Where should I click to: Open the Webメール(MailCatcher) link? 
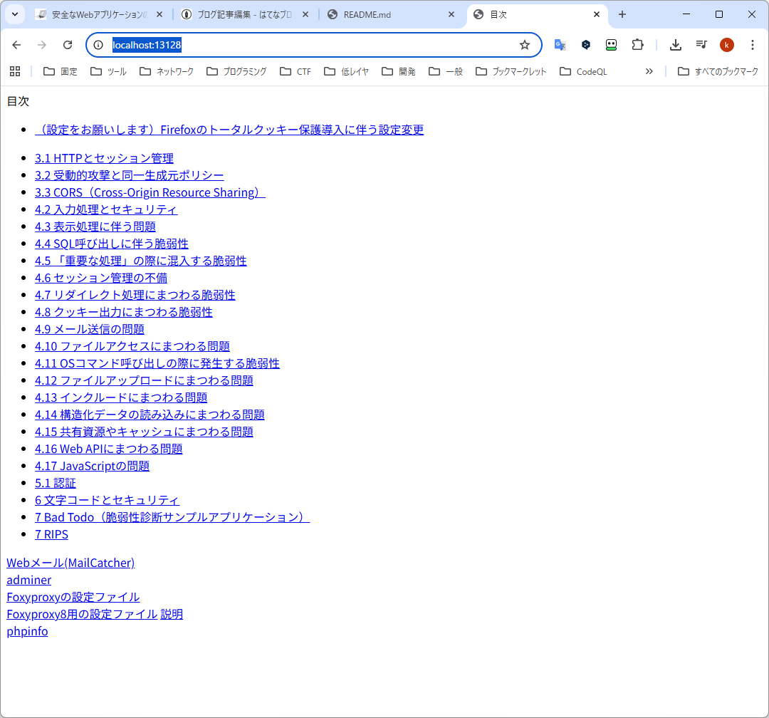pos(70,563)
